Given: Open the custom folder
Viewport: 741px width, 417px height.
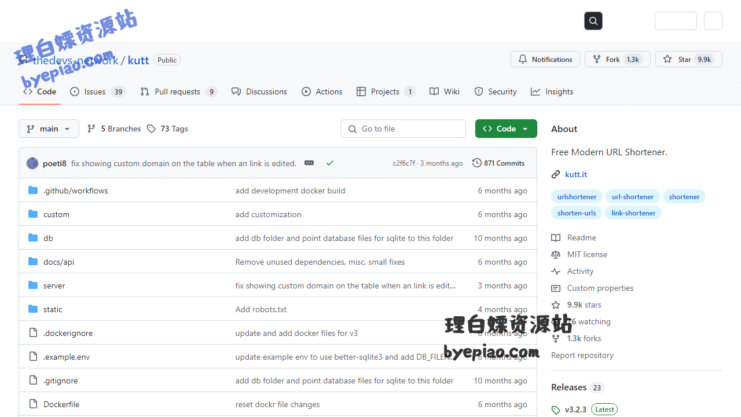Looking at the screenshot, I should pos(56,214).
